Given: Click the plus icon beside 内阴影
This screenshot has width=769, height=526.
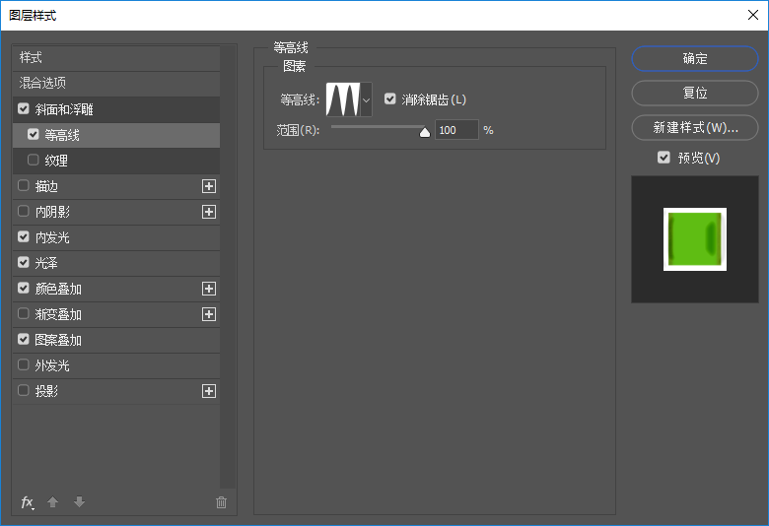Looking at the screenshot, I should point(209,212).
